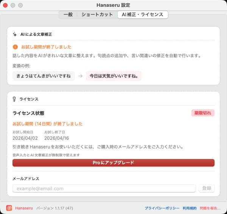
Task: Click the お試し終了日 label
Action: point(54,132)
